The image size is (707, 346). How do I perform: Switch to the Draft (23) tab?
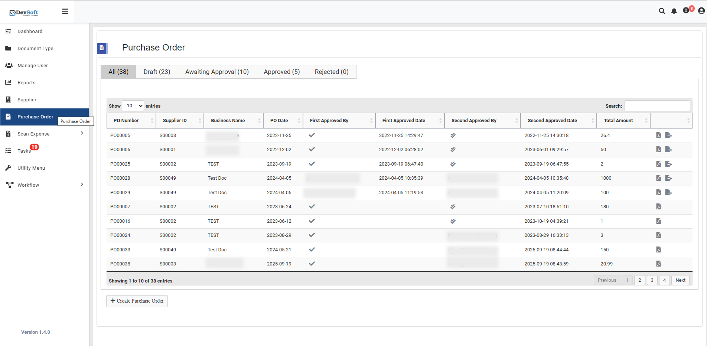tap(157, 72)
